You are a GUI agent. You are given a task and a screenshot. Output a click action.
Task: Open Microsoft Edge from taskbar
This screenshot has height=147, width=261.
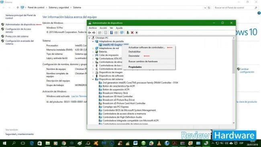click(x=31, y=143)
